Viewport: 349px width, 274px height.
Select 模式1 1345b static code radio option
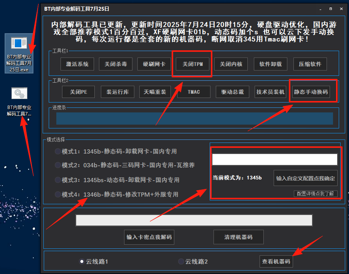coord(58,151)
